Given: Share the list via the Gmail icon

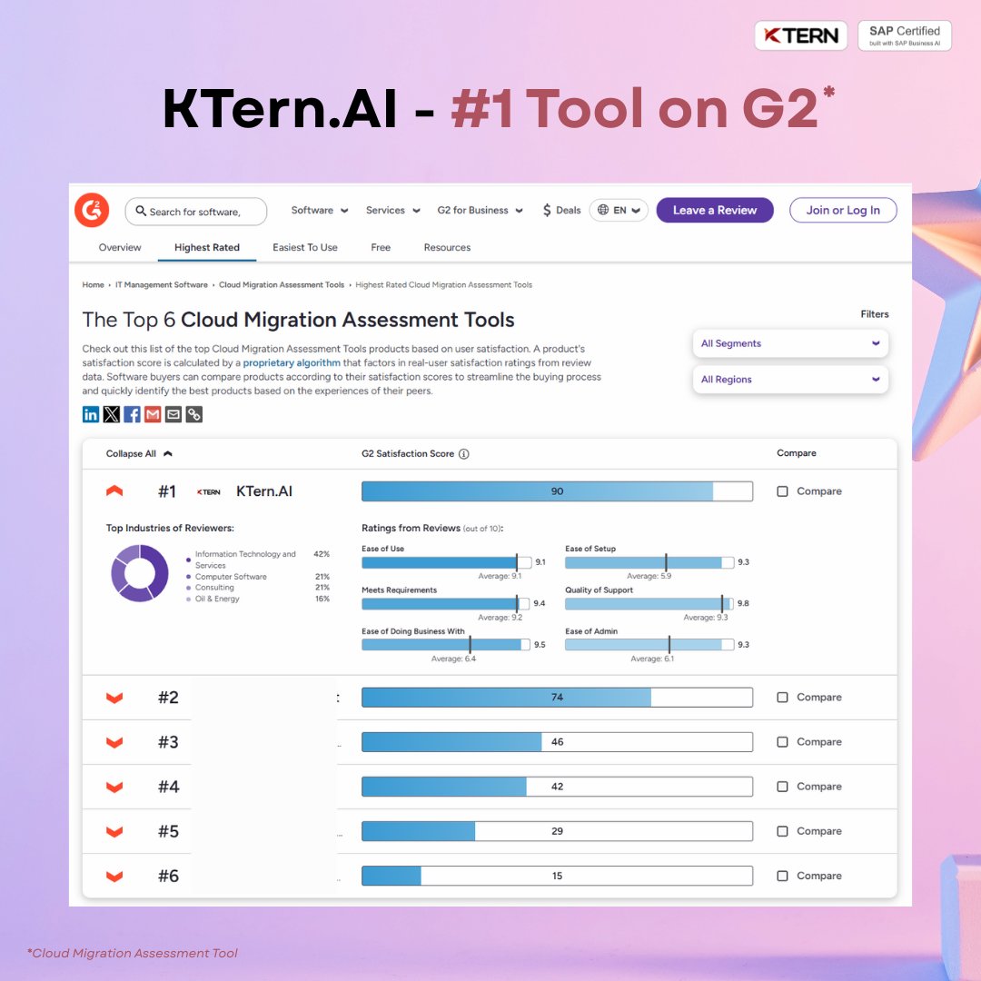Looking at the screenshot, I should (153, 414).
